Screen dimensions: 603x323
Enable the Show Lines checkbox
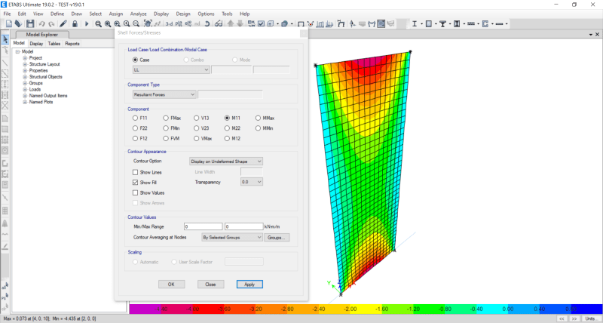(135, 172)
